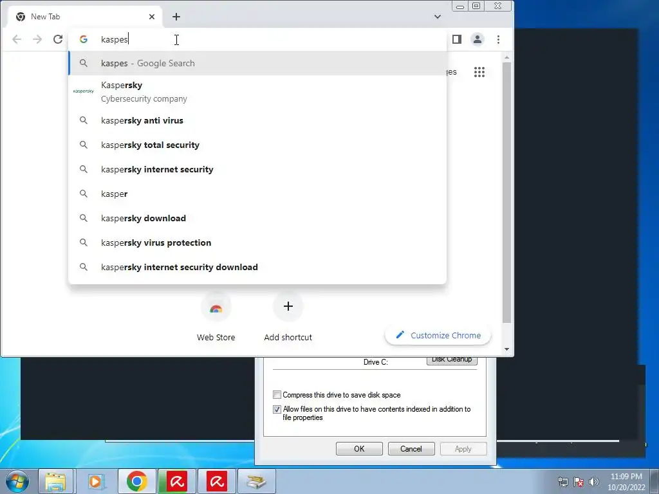Open the side panel icon
Viewport: 659px width, 494px height.
(457, 39)
